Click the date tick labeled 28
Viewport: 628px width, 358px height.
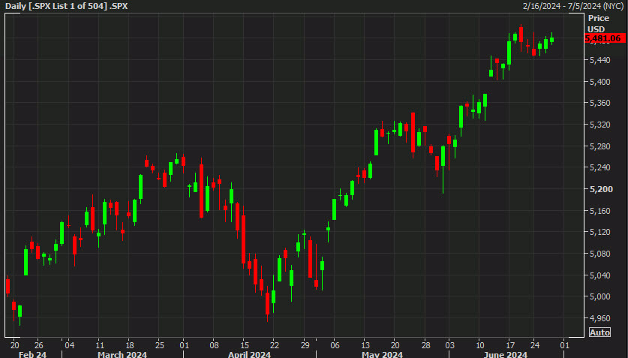point(425,344)
